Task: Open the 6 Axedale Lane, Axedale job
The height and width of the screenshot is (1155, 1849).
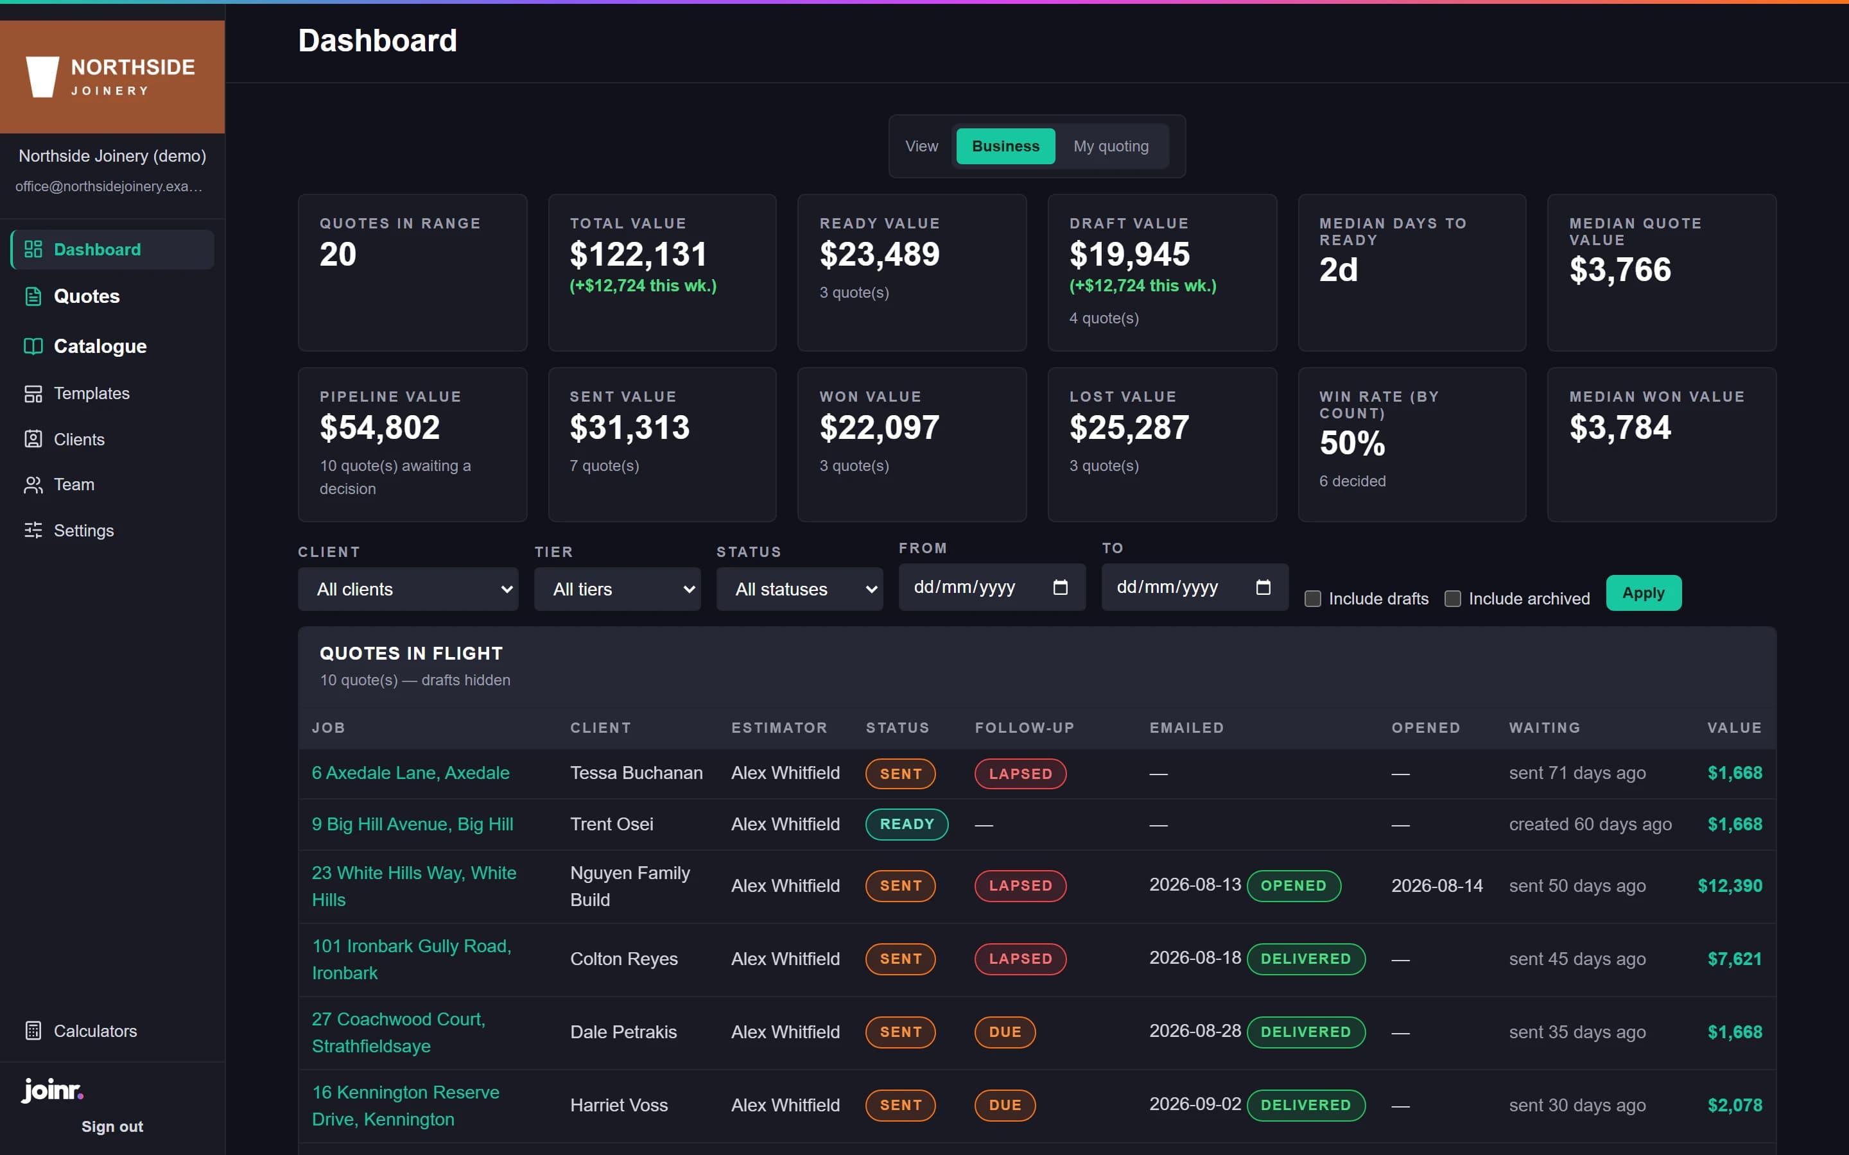Action: point(410,773)
